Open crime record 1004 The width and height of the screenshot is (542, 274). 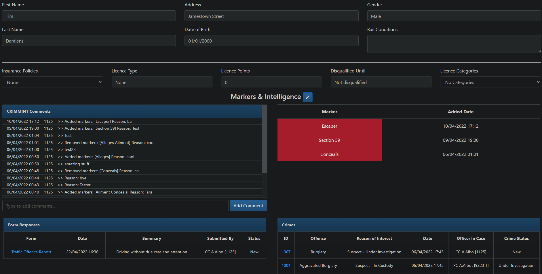tap(286, 265)
